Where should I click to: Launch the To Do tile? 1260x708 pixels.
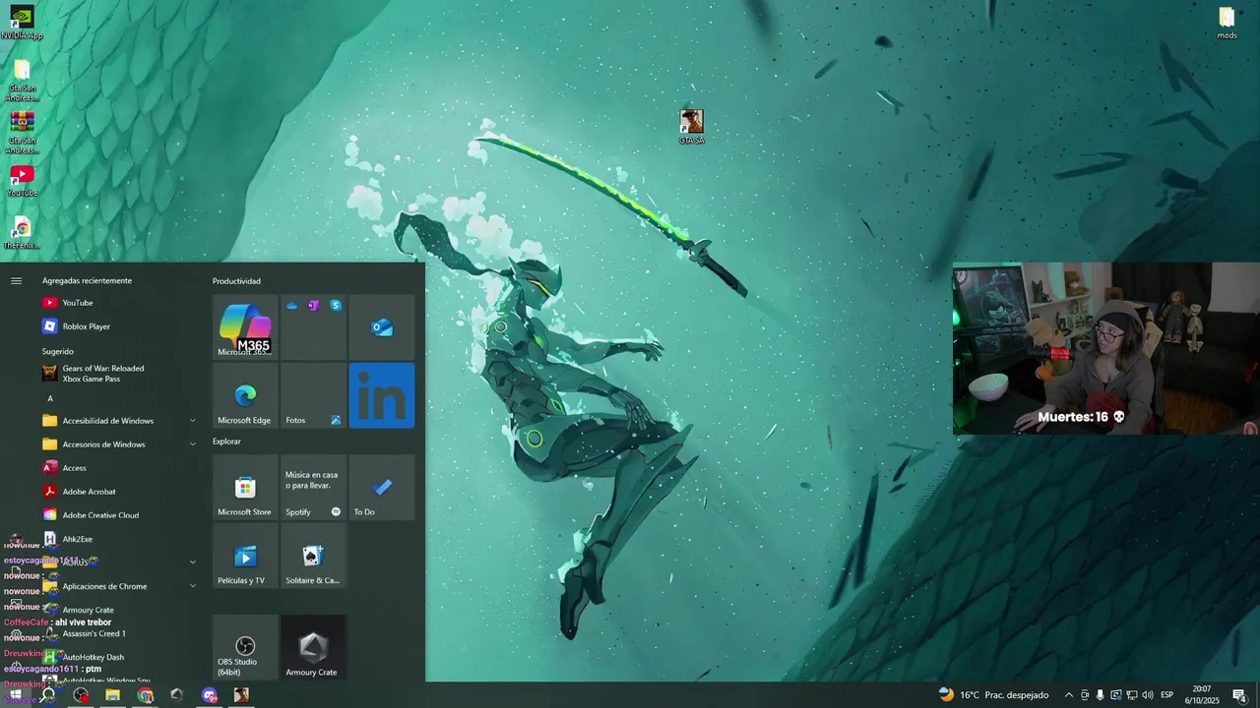382,488
